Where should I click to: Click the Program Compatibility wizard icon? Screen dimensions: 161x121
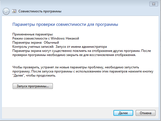click(x=14, y=11)
